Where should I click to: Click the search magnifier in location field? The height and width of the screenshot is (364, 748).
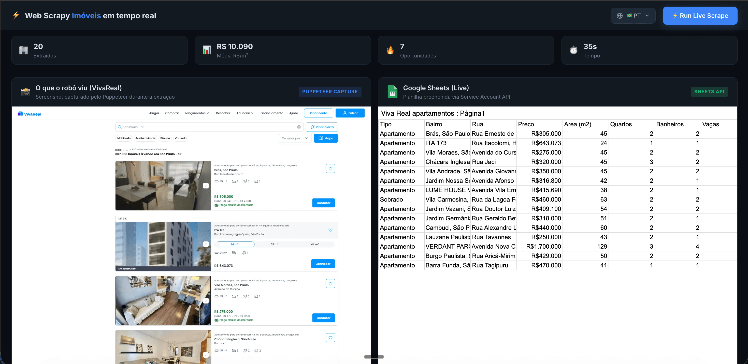(x=119, y=127)
